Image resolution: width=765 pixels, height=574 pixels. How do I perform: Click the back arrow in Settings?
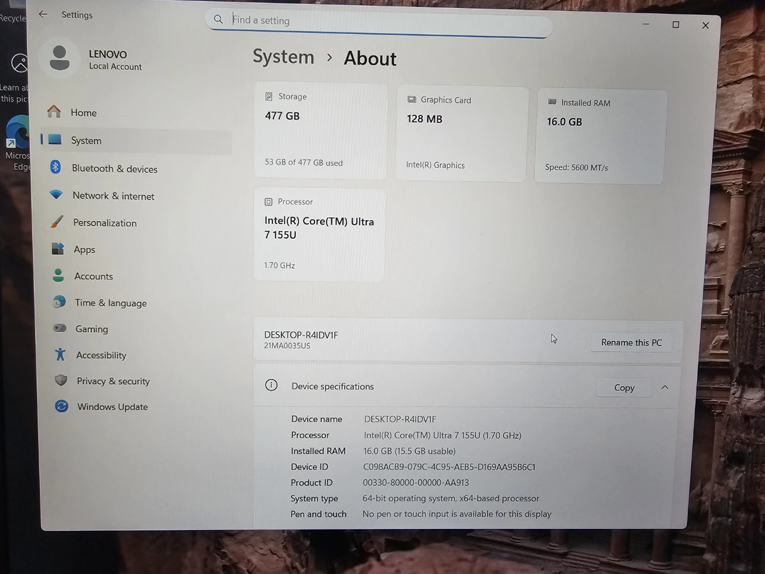point(43,14)
